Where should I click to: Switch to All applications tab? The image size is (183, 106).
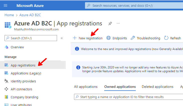(x=86, y=87)
